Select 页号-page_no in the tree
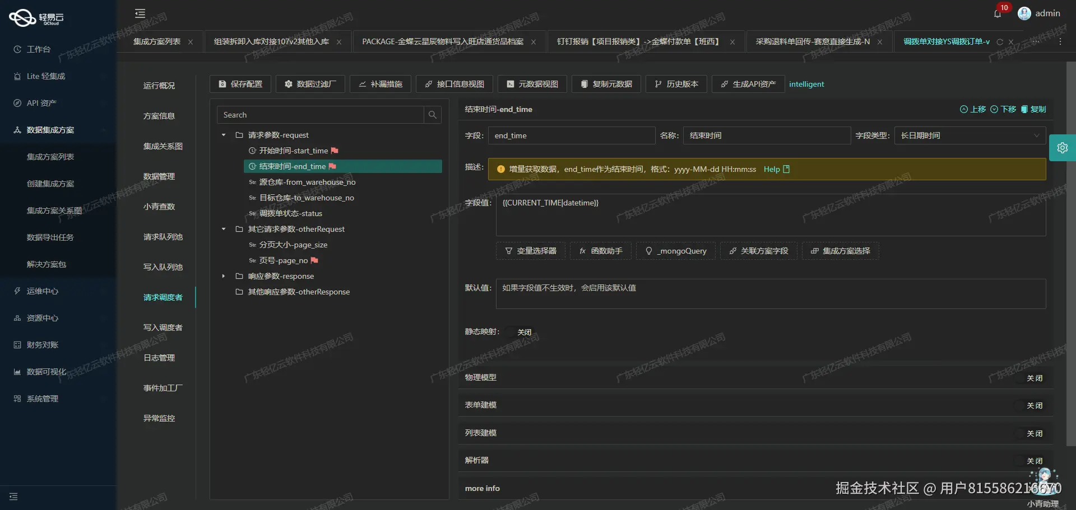 coord(284,260)
